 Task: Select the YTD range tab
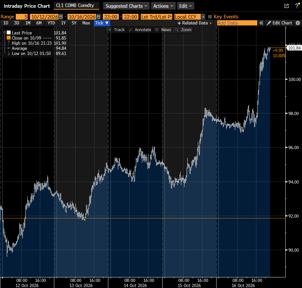pos(51,23)
